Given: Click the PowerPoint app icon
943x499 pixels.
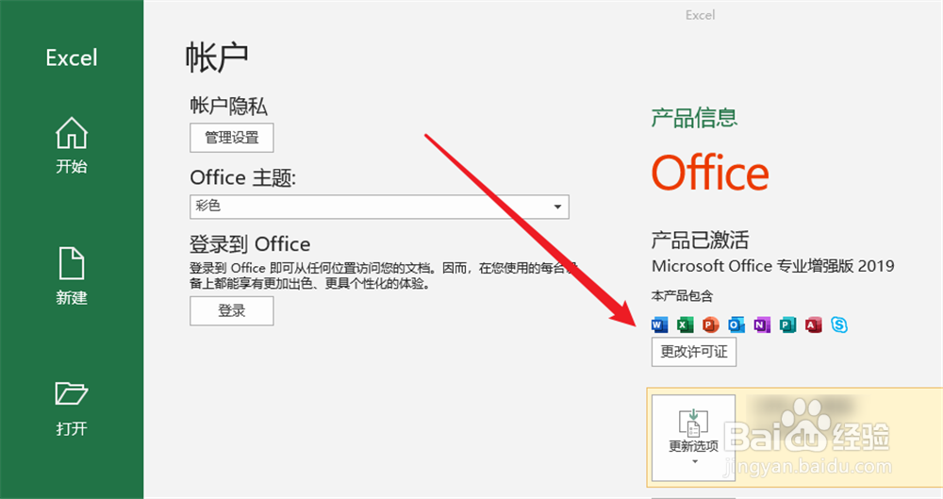Looking at the screenshot, I should click(711, 325).
